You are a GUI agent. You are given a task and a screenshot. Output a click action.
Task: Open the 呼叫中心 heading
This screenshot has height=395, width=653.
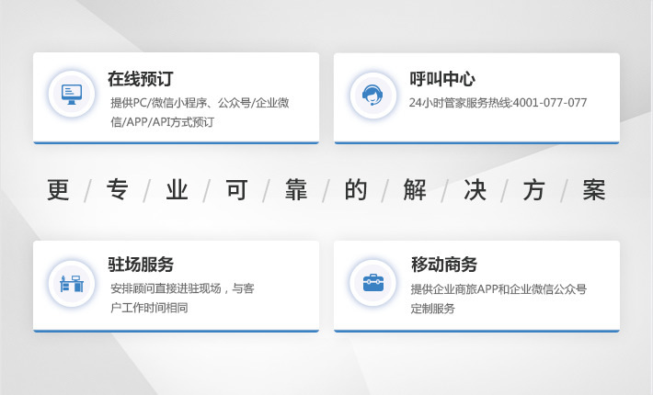coord(441,79)
